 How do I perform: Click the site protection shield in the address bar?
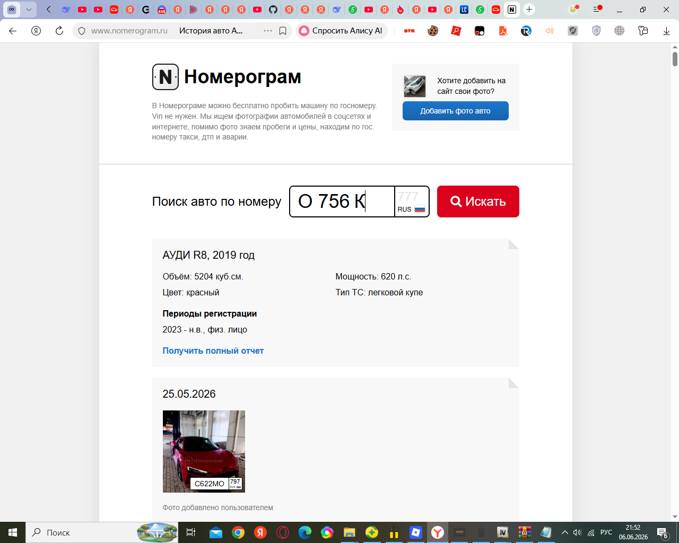coord(82,31)
